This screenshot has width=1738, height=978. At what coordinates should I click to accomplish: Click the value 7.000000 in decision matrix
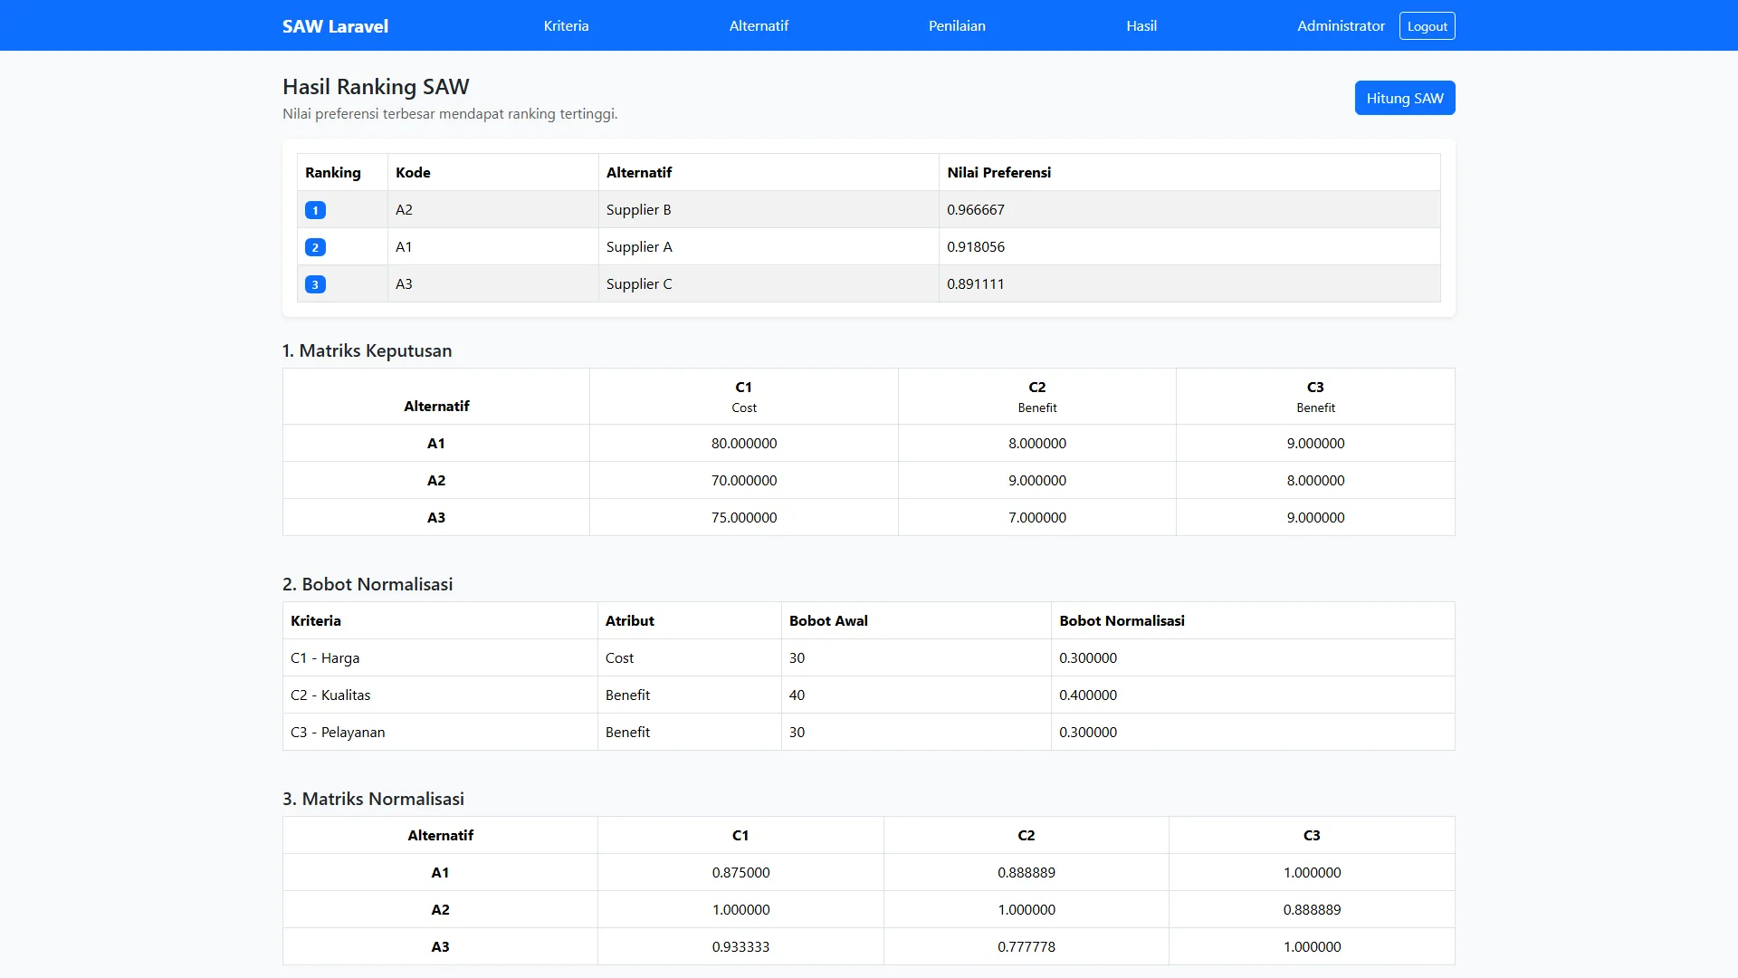[1037, 517]
